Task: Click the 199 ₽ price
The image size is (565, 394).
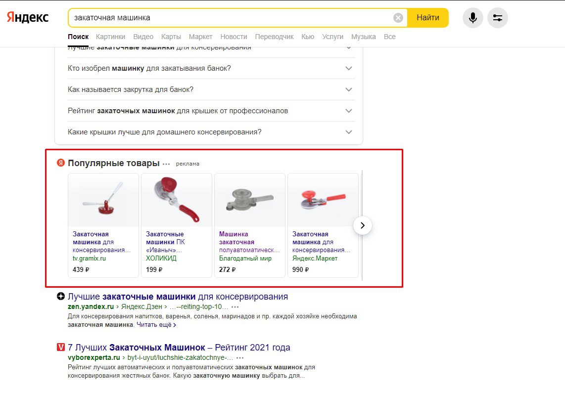Action: [154, 269]
